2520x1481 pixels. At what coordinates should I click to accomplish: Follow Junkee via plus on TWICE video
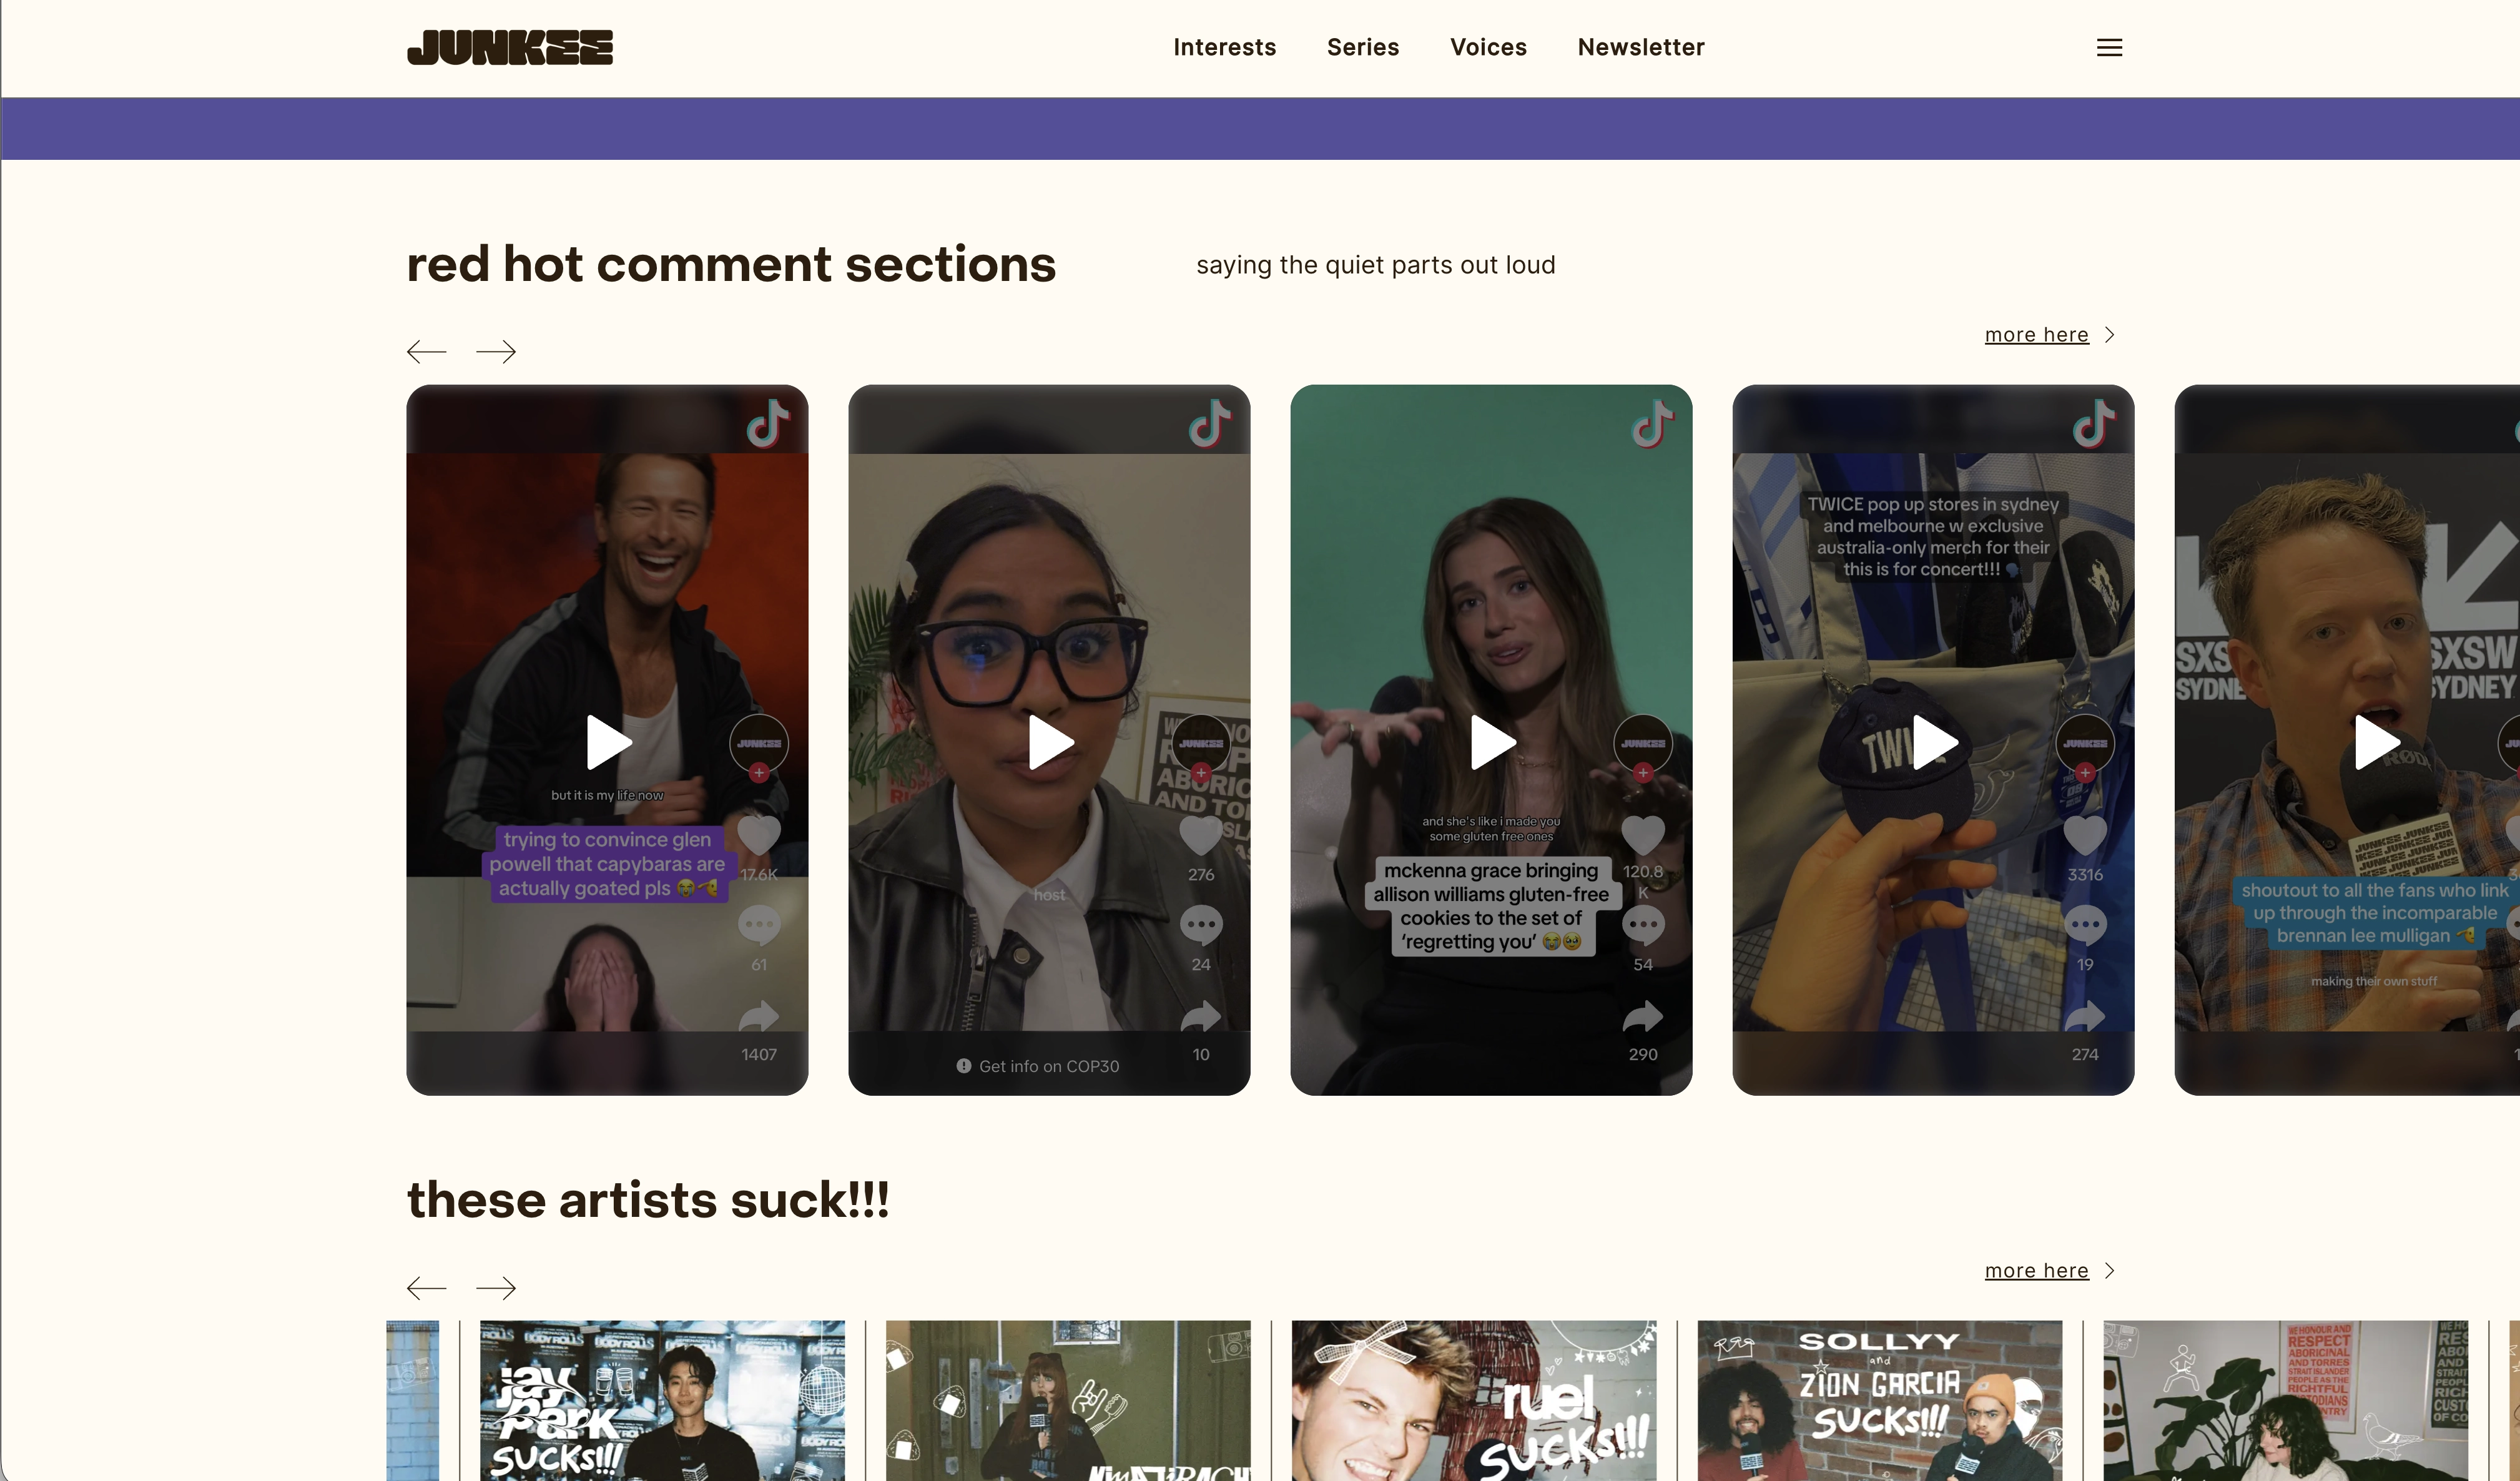coord(2084,773)
